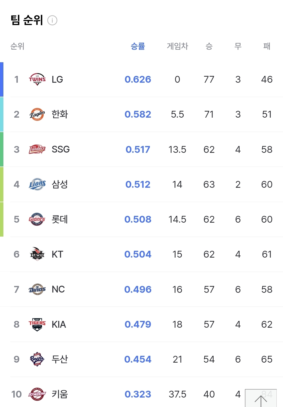Tap the Kiwoom Heroes logo

(x=37, y=394)
